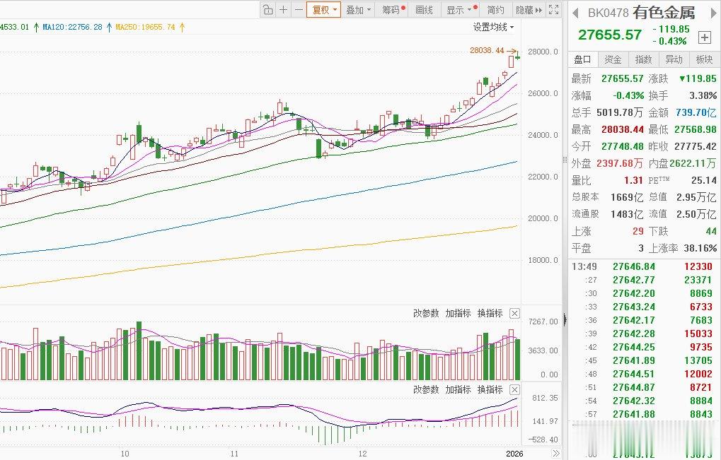Switch to the 资金 tab
The height and width of the screenshot is (460, 721).
(612, 59)
